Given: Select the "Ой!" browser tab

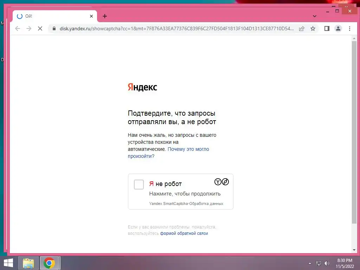Looking at the screenshot, I should pyautogui.click(x=54, y=16).
